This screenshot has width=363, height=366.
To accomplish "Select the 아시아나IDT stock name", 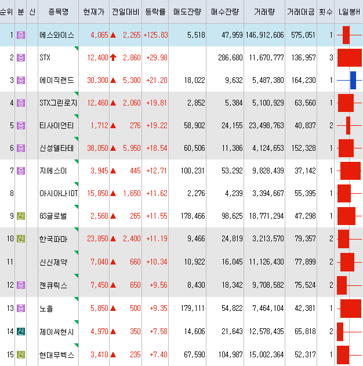I will click(x=59, y=194).
